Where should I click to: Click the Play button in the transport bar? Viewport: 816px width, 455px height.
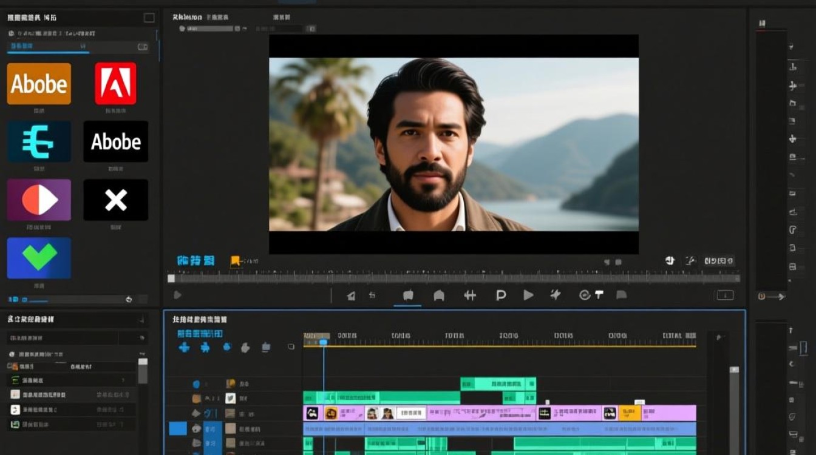point(528,295)
